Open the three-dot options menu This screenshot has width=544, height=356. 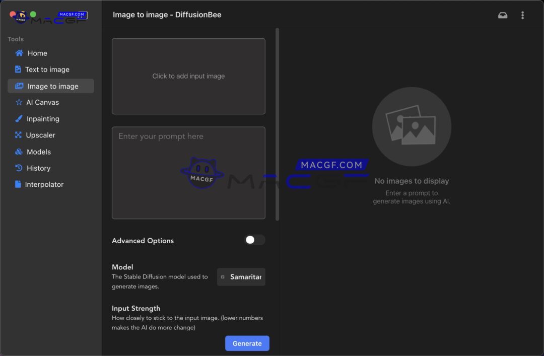click(522, 15)
